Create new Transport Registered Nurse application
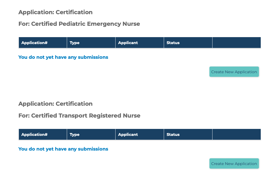This screenshot has height=173, width=278. click(234, 163)
